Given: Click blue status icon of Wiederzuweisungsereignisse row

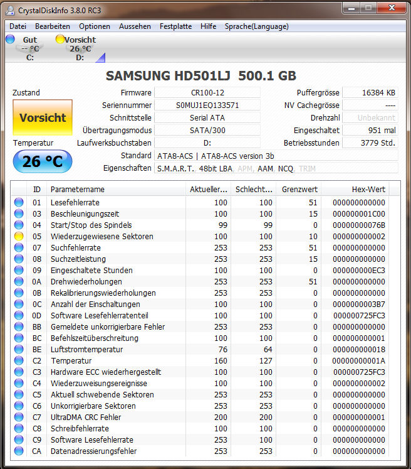Looking at the screenshot, I should coord(19,383).
